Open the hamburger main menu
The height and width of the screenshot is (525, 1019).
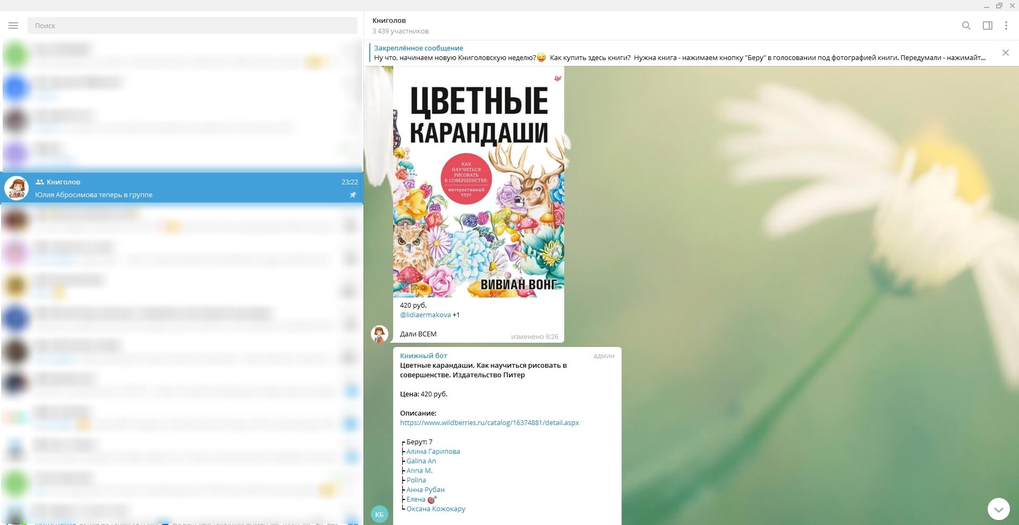(13, 26)
